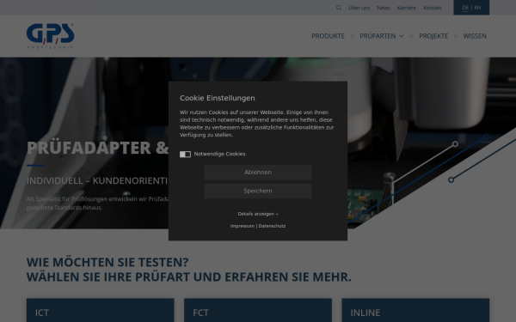Select the INLINE test type card
Viewport: 516px width, 322px height.
(415, 310)
